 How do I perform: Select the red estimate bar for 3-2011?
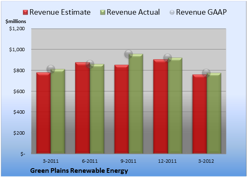tap(44, 113)
